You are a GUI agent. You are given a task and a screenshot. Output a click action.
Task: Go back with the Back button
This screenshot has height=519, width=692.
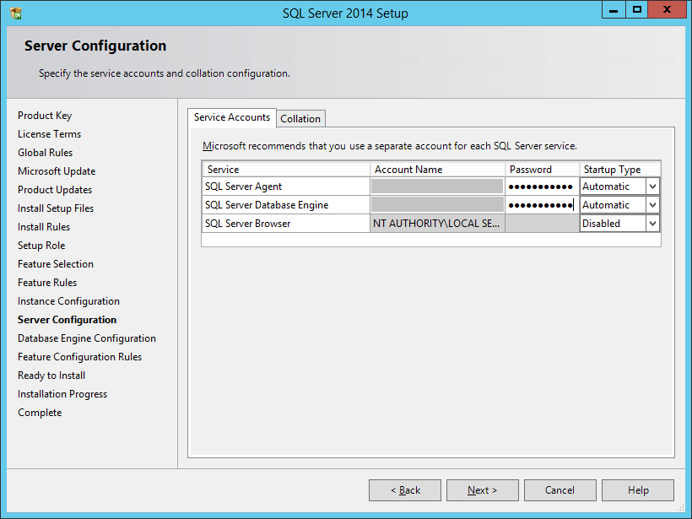(405, 490)
